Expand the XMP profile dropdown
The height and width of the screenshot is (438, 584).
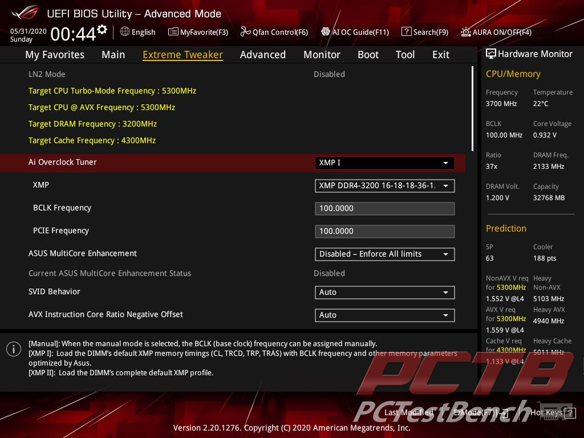click(385, 185)
